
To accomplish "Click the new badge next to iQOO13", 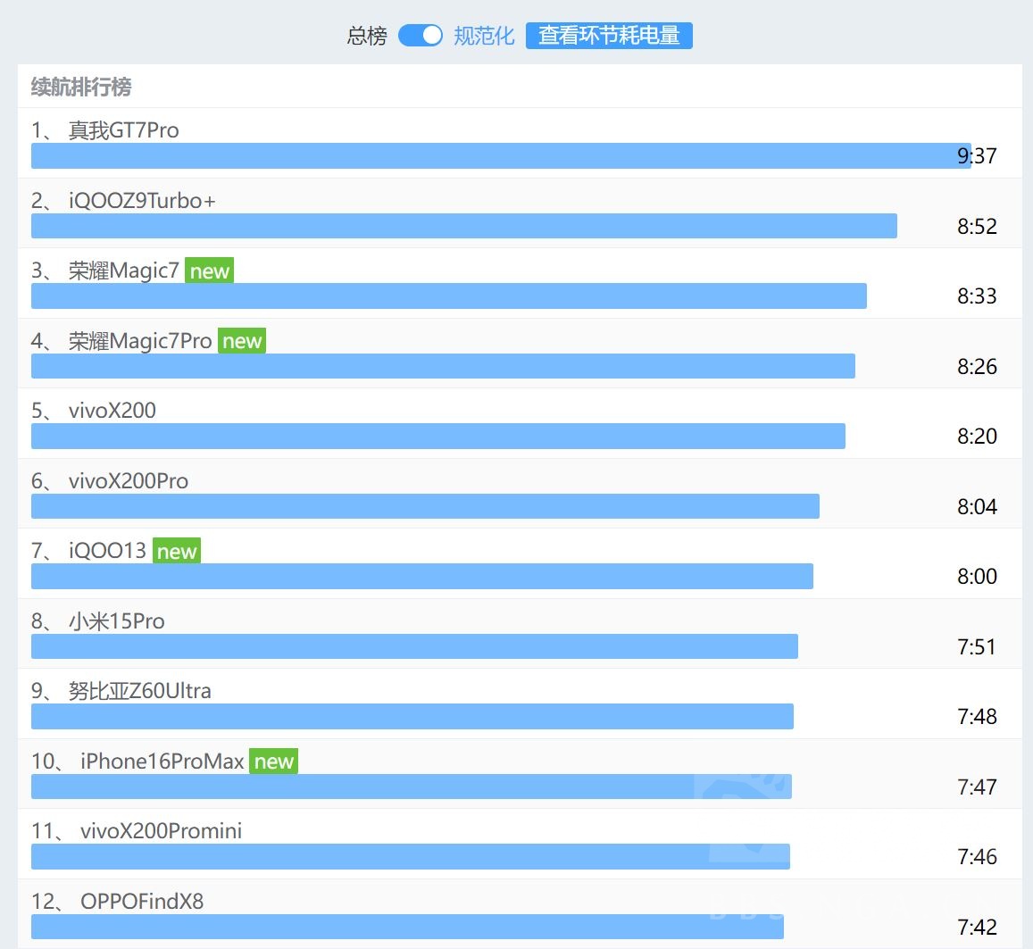I will [x=176, y=552].
